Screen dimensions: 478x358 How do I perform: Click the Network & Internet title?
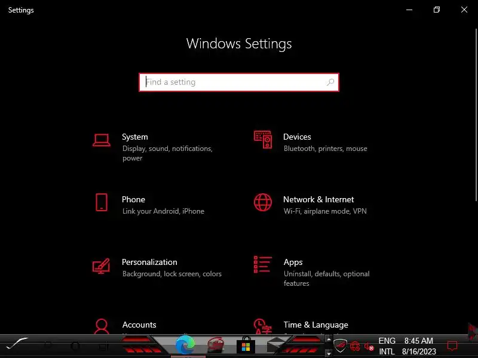(318, 199)
